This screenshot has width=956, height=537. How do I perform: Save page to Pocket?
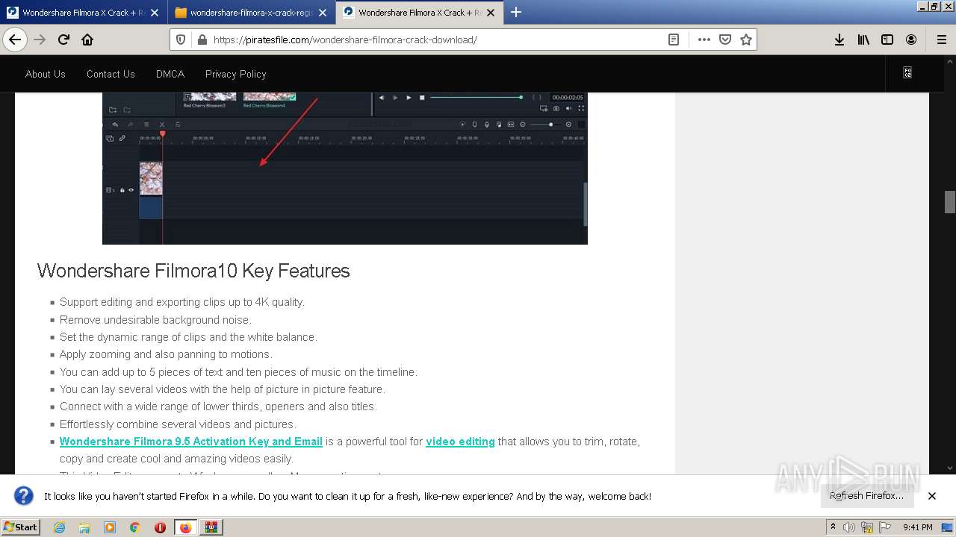(x=724, y=40)
